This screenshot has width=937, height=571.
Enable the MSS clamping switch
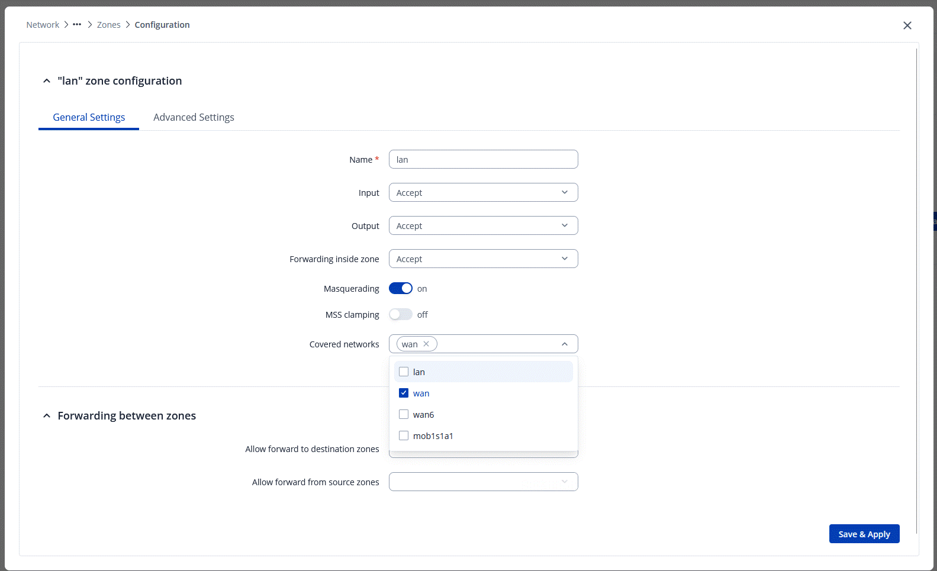[x=401, y=315]
